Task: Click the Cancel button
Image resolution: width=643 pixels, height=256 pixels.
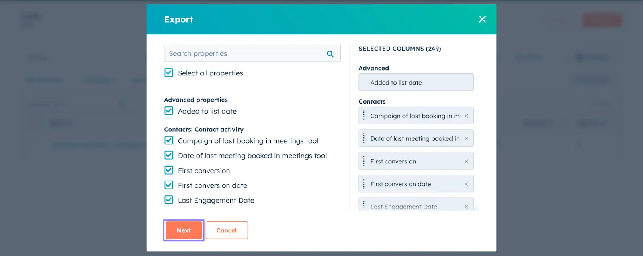Action: pos(227,230)
